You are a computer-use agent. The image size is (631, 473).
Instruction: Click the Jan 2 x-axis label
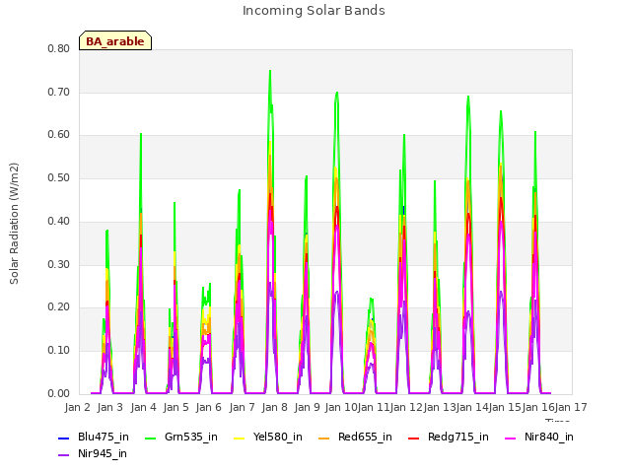click(78, 407)
